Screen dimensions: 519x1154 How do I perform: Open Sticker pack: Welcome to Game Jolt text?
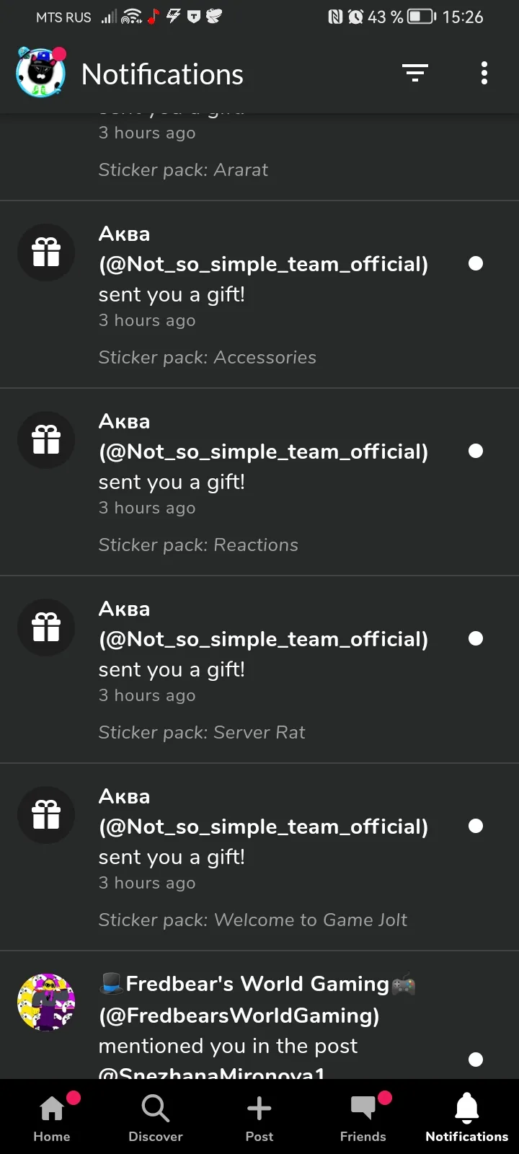click(252, 920)
